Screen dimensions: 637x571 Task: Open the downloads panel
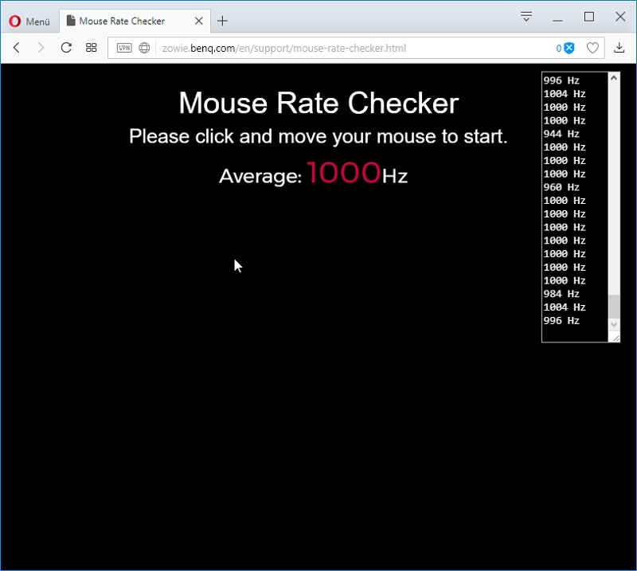619,48
